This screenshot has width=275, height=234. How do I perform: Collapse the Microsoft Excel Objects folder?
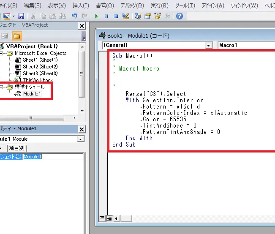point(1,53)
